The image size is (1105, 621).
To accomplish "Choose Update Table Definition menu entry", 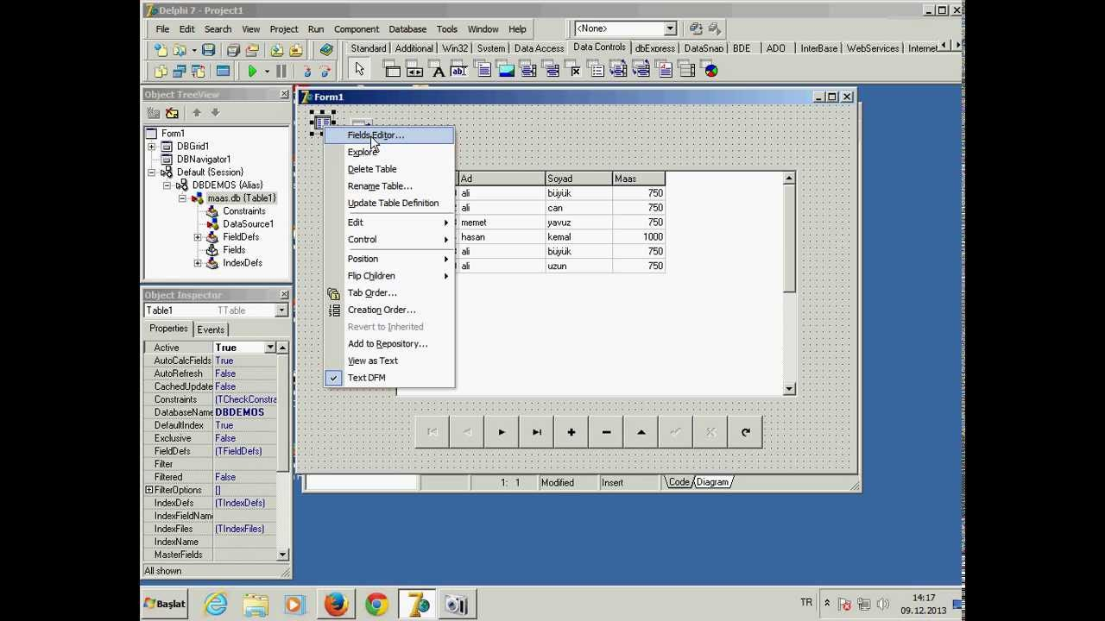I will (x=388, y=203).
